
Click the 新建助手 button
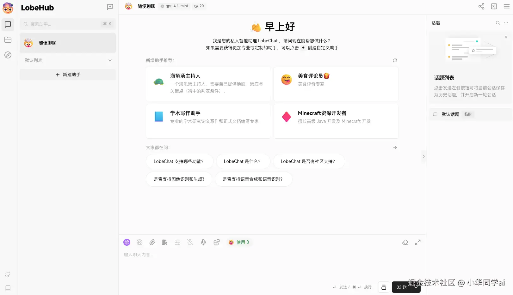tap(68, 75)
